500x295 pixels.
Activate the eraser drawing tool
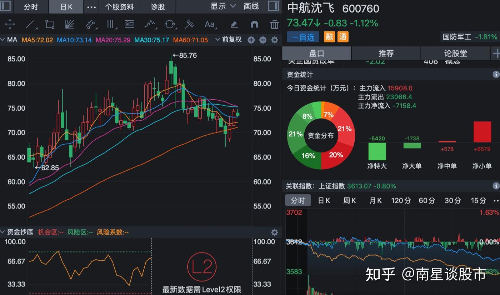pos(234,25)
